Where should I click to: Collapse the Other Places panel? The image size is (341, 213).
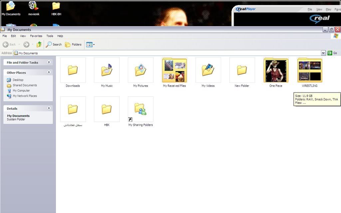click(49, 72)
